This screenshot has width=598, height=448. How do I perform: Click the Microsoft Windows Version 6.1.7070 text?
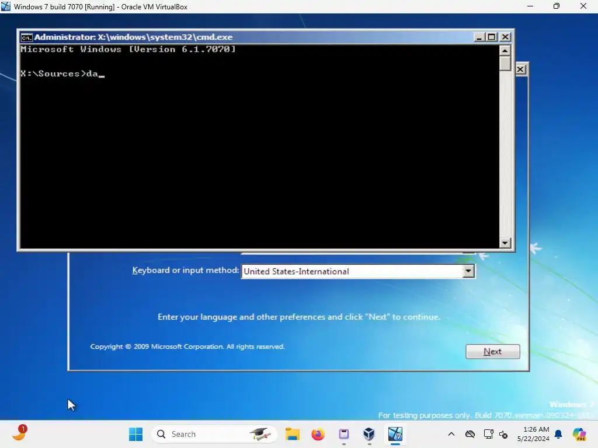pos(128,49)
